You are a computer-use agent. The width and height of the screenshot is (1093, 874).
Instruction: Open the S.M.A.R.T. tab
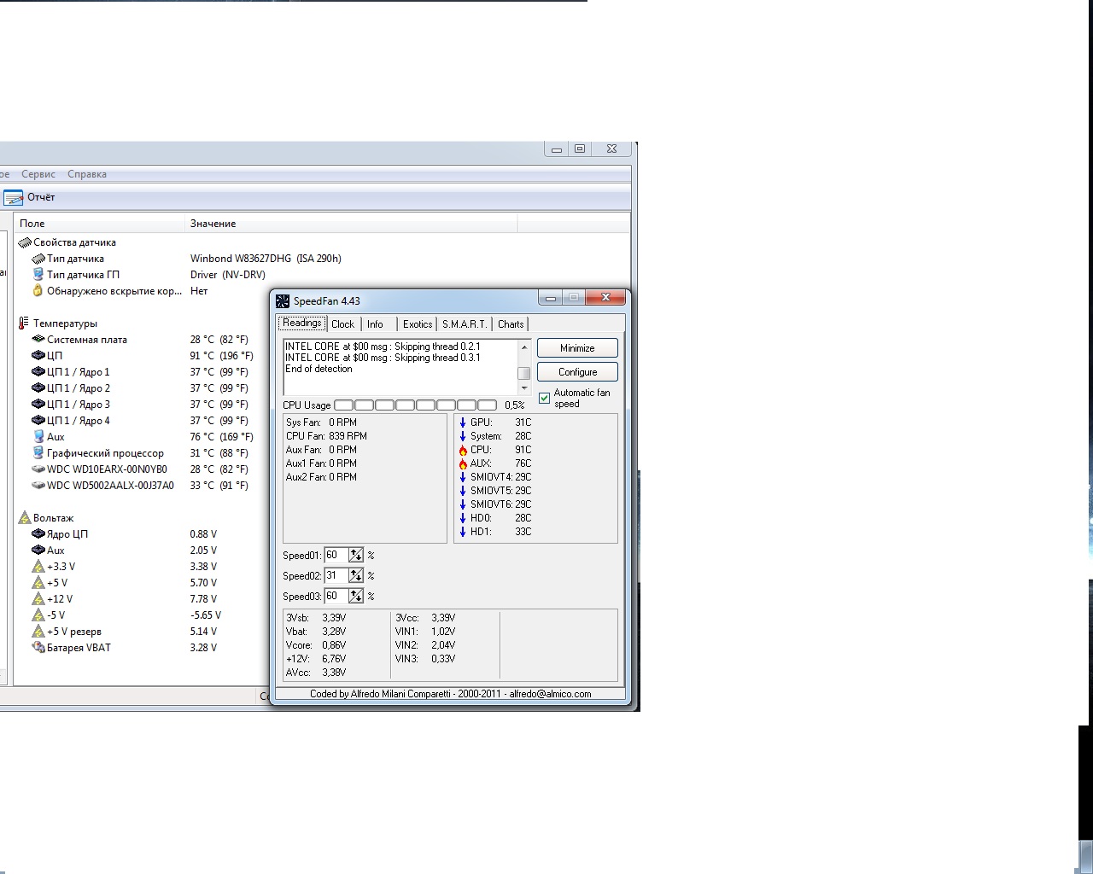point(465,324)
